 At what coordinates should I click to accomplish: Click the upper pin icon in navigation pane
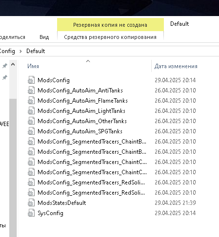tap(5, 66)
